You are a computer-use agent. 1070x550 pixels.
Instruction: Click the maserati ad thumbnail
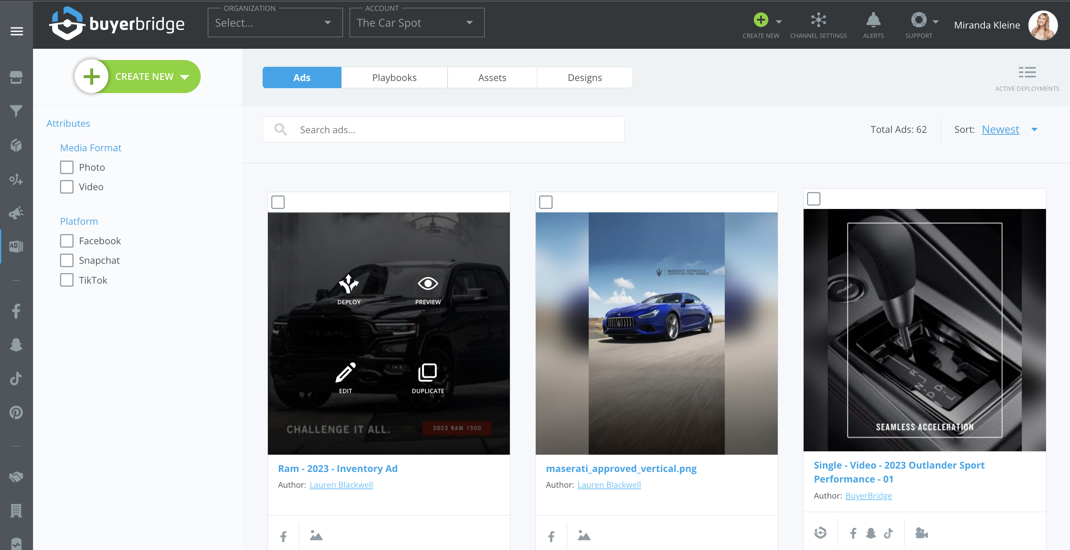coord(656,333)
